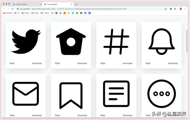Click the envelope mail SVG image
190x120 pixels.
(x=26, y=94)
